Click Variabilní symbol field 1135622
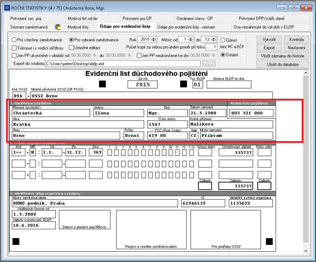 [251, 203]
